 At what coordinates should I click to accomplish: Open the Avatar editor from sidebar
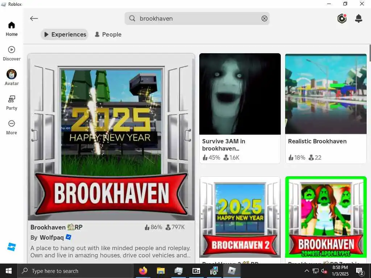point(12,78)
